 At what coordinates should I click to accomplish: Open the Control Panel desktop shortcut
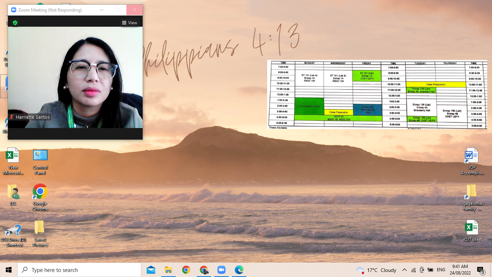[x=40, y=162]
